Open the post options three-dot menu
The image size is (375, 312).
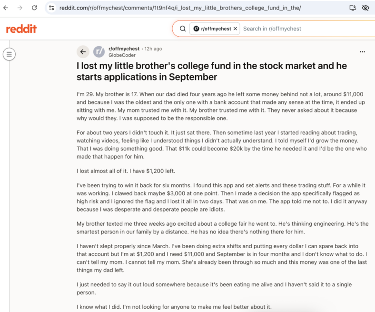click(362, 52)
